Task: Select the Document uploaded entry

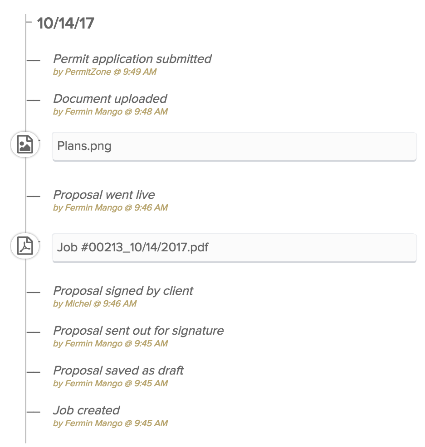Action: point(110,99)
